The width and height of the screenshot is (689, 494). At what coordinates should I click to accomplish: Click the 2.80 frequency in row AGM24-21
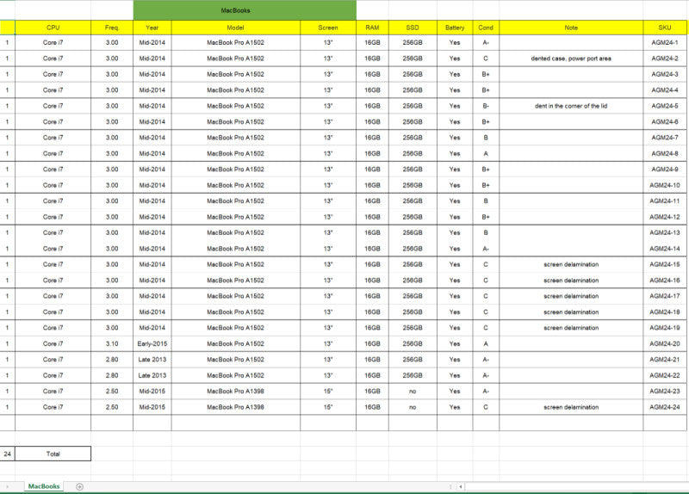click(112, 360)
